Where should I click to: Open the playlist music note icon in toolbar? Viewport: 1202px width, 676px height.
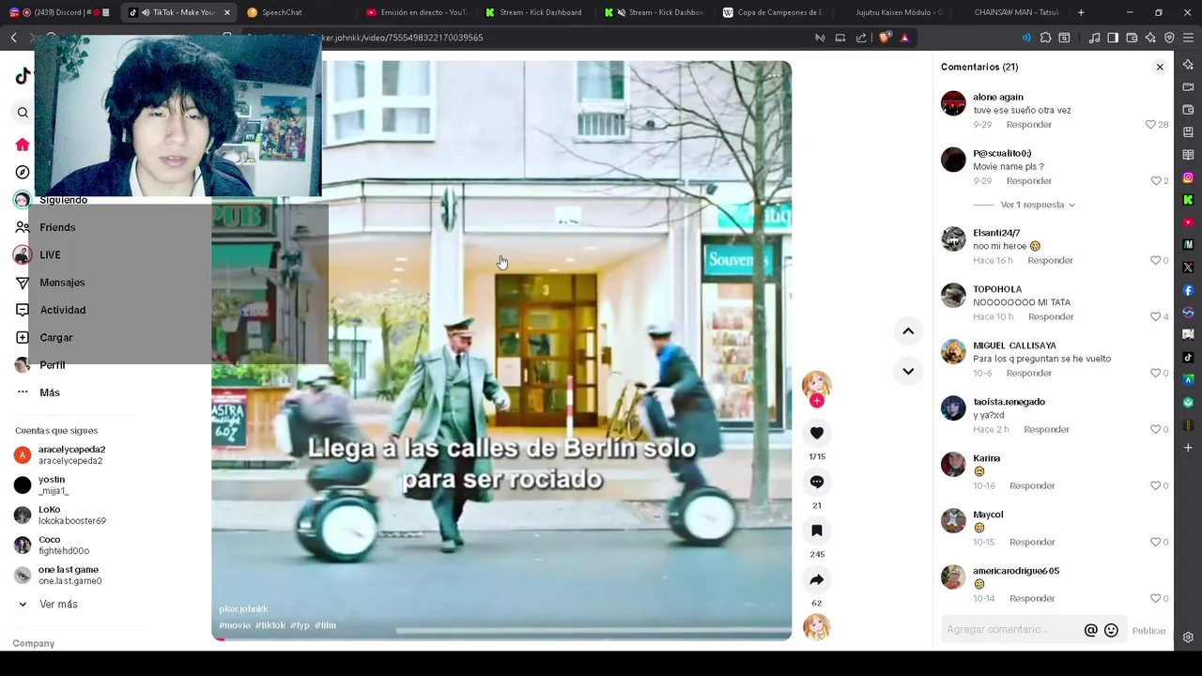pyautogui.click(x=1094, y=38)
